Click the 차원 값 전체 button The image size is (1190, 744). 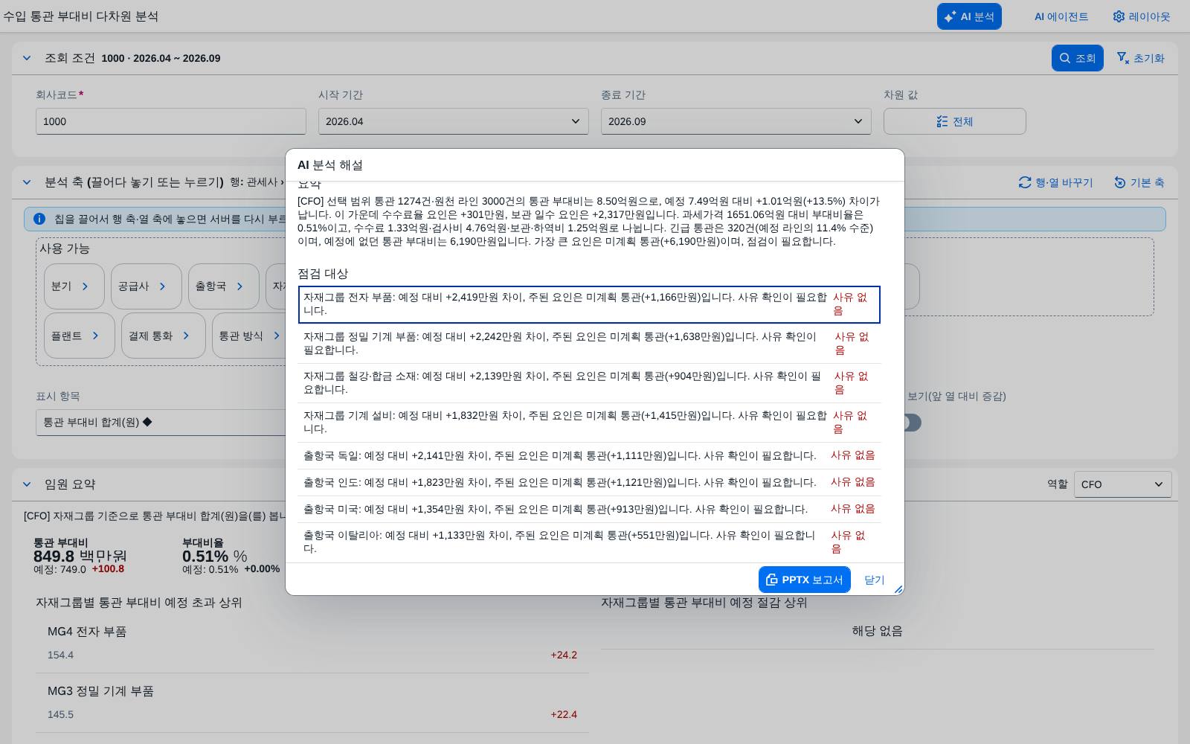tap(955, 121)
